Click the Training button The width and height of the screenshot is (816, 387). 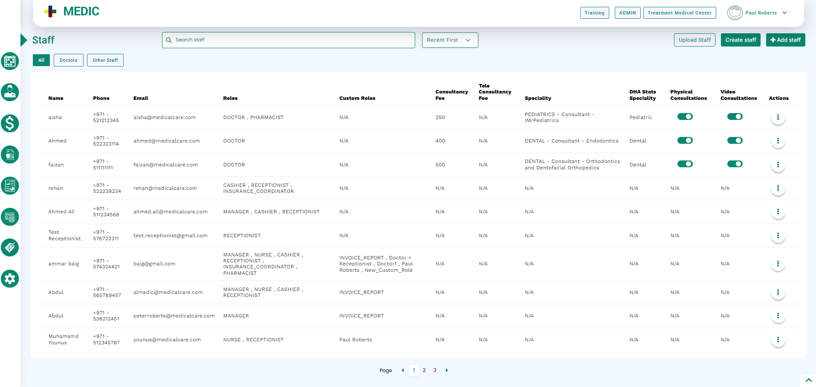pyautogui.click(x=594, y=13)
